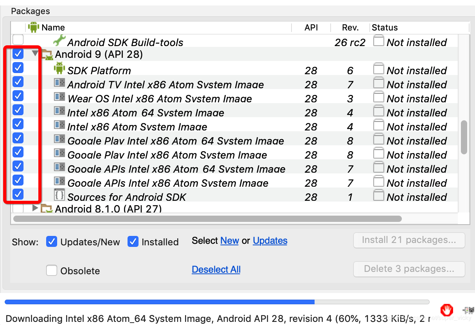The image size is (475, 325).
Task: Click the Android TV system image icon
Action: point(59,83)
